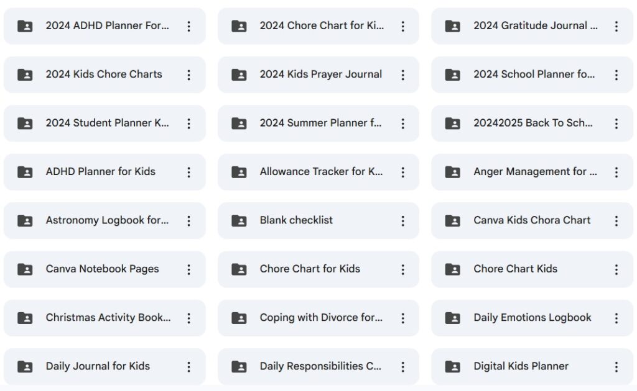This screenshot has height=391, width=637.
Task: Open more actions for 2024 Kids Chore Charts
Action: [x=189, y=75]
